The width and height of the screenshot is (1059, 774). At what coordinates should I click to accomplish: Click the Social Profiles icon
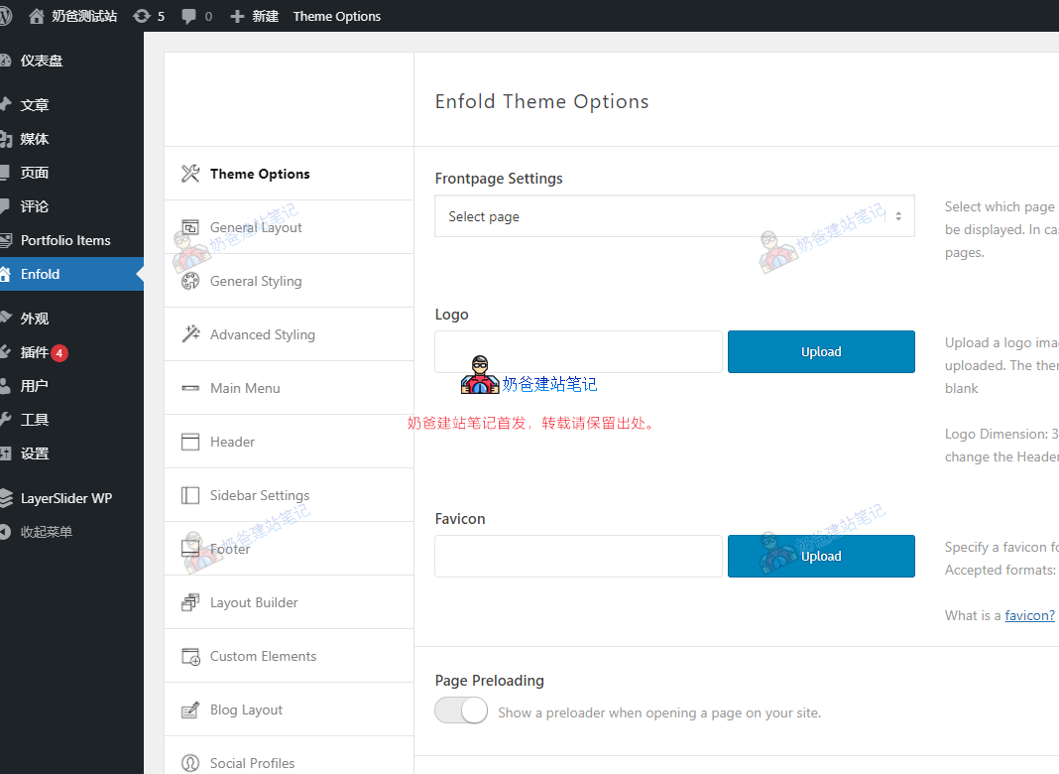190,763
